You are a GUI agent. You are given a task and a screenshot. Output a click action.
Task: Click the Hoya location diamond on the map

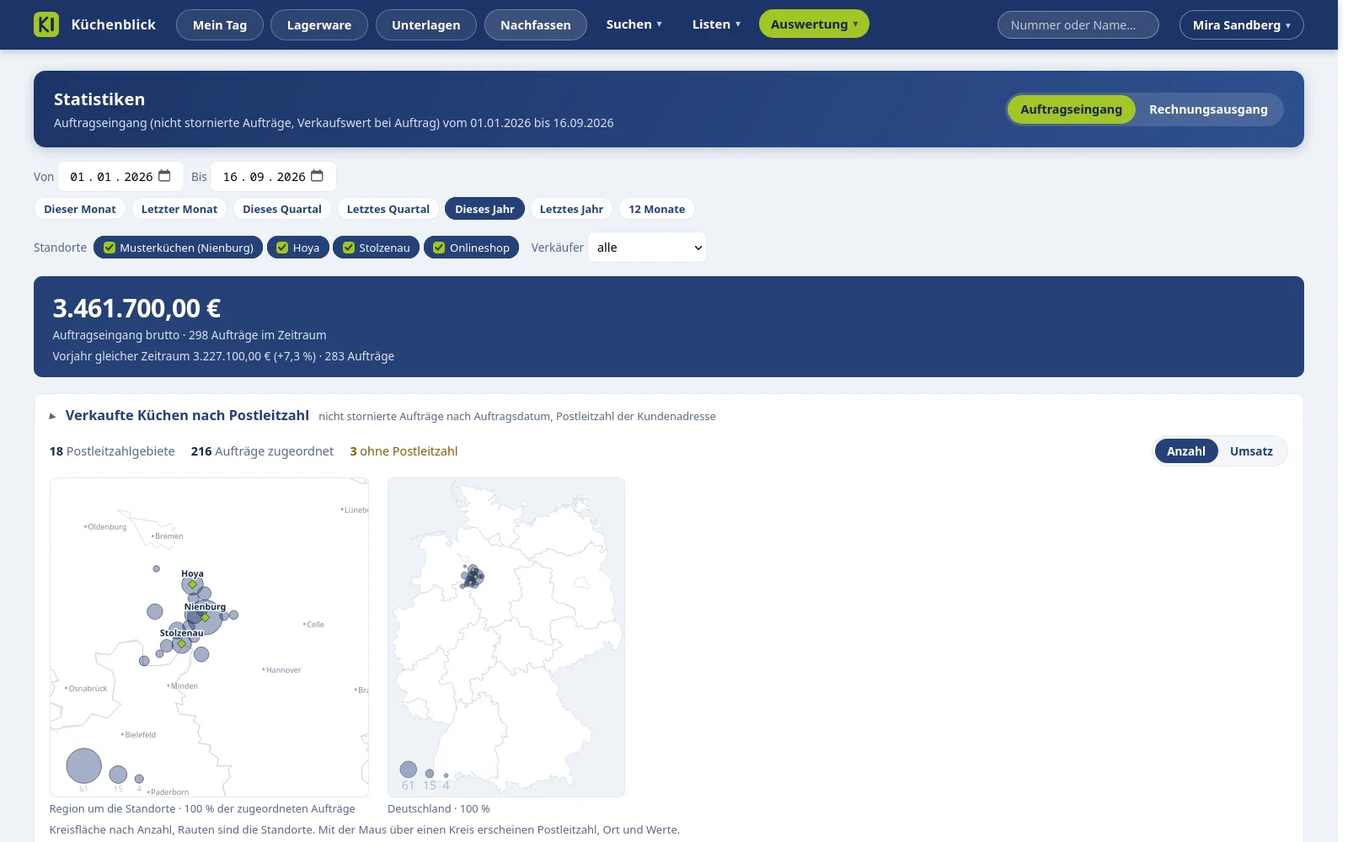(x=192, y=584)
